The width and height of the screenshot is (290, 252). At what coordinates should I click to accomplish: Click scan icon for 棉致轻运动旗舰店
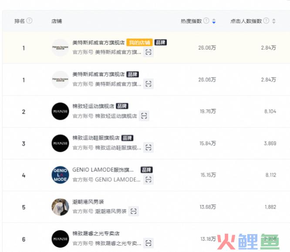coord(144,116)
